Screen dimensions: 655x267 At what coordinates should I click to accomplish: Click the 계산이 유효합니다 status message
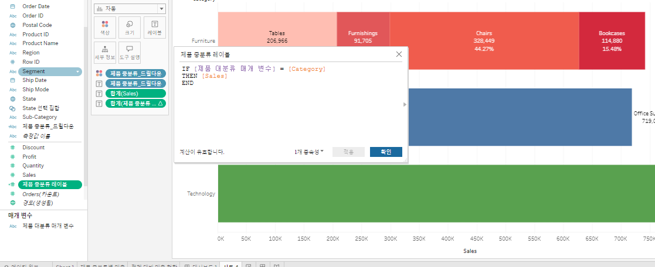202,152
